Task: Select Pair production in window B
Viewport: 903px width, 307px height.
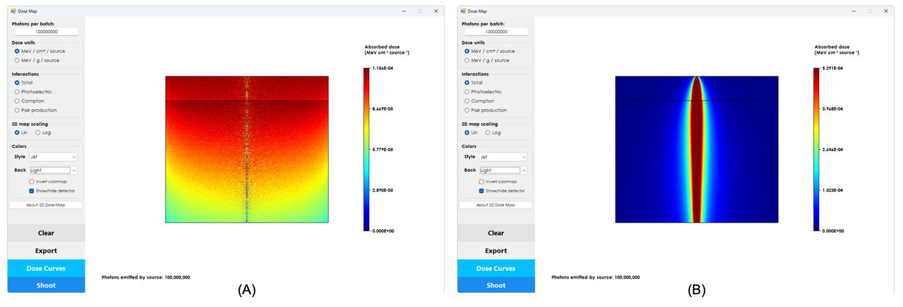Action: point(485,110)
